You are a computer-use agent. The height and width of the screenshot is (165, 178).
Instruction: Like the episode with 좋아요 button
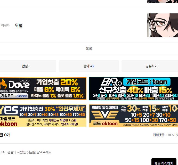(89, 66)
